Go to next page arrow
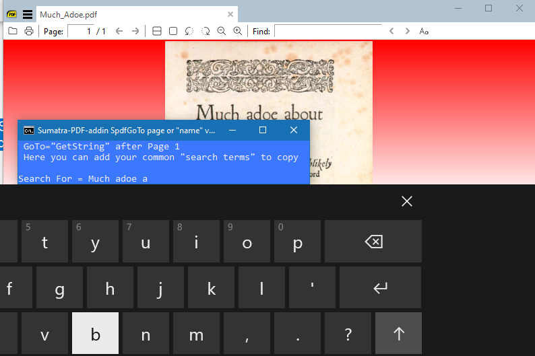The image size is (535, 356). point(135,31)
